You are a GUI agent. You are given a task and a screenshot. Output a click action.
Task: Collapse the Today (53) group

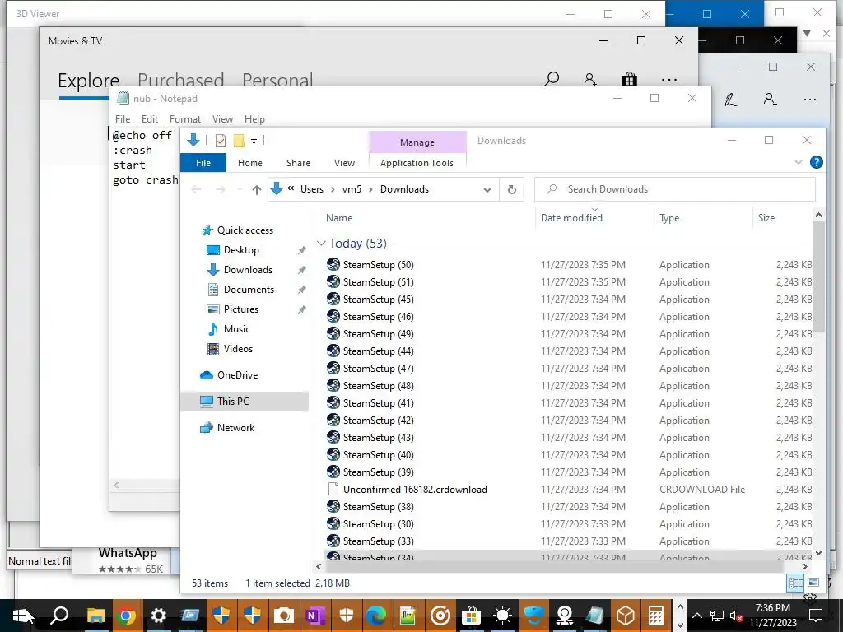click(321, 243)
